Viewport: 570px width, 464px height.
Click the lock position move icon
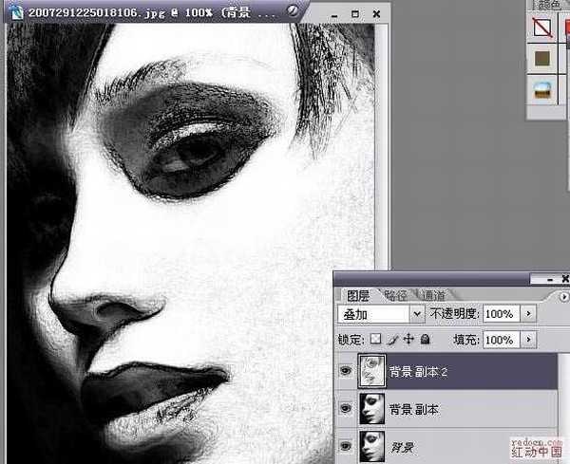[x=408, y=339]
